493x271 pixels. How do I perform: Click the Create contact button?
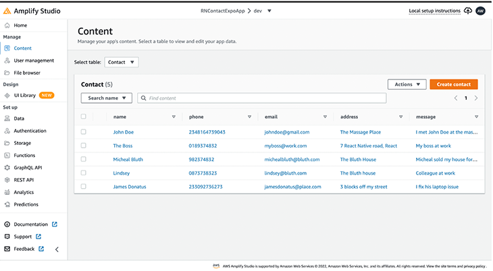453,84
